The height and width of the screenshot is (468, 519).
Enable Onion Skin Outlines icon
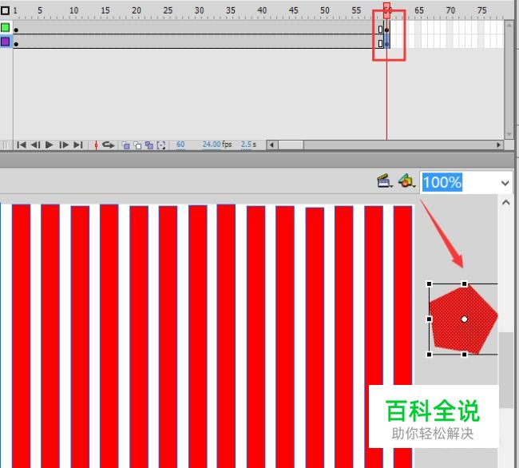137,145
